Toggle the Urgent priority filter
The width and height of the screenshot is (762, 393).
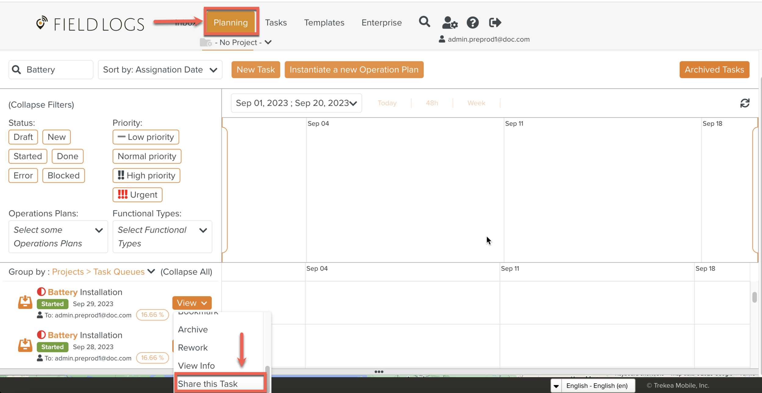pos(137,195)
